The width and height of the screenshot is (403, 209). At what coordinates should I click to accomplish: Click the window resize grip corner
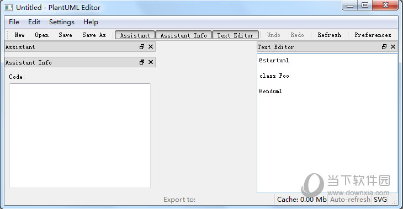coord(395,202)
